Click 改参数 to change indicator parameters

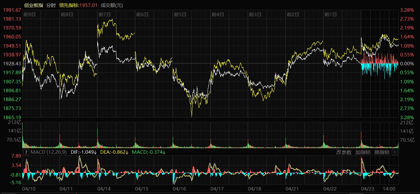pyautogui.click(x=344, y=152)
